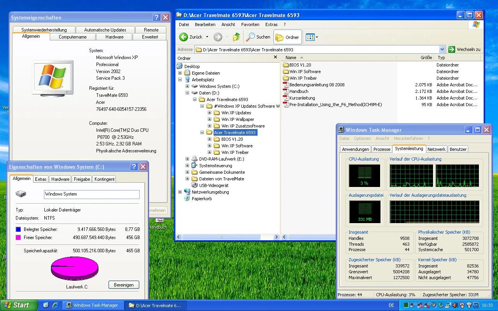Click the blue Belegter Speicher swatch
This screenshot has width=498, height=311.
pyautogui.click(x=18, y=229)
